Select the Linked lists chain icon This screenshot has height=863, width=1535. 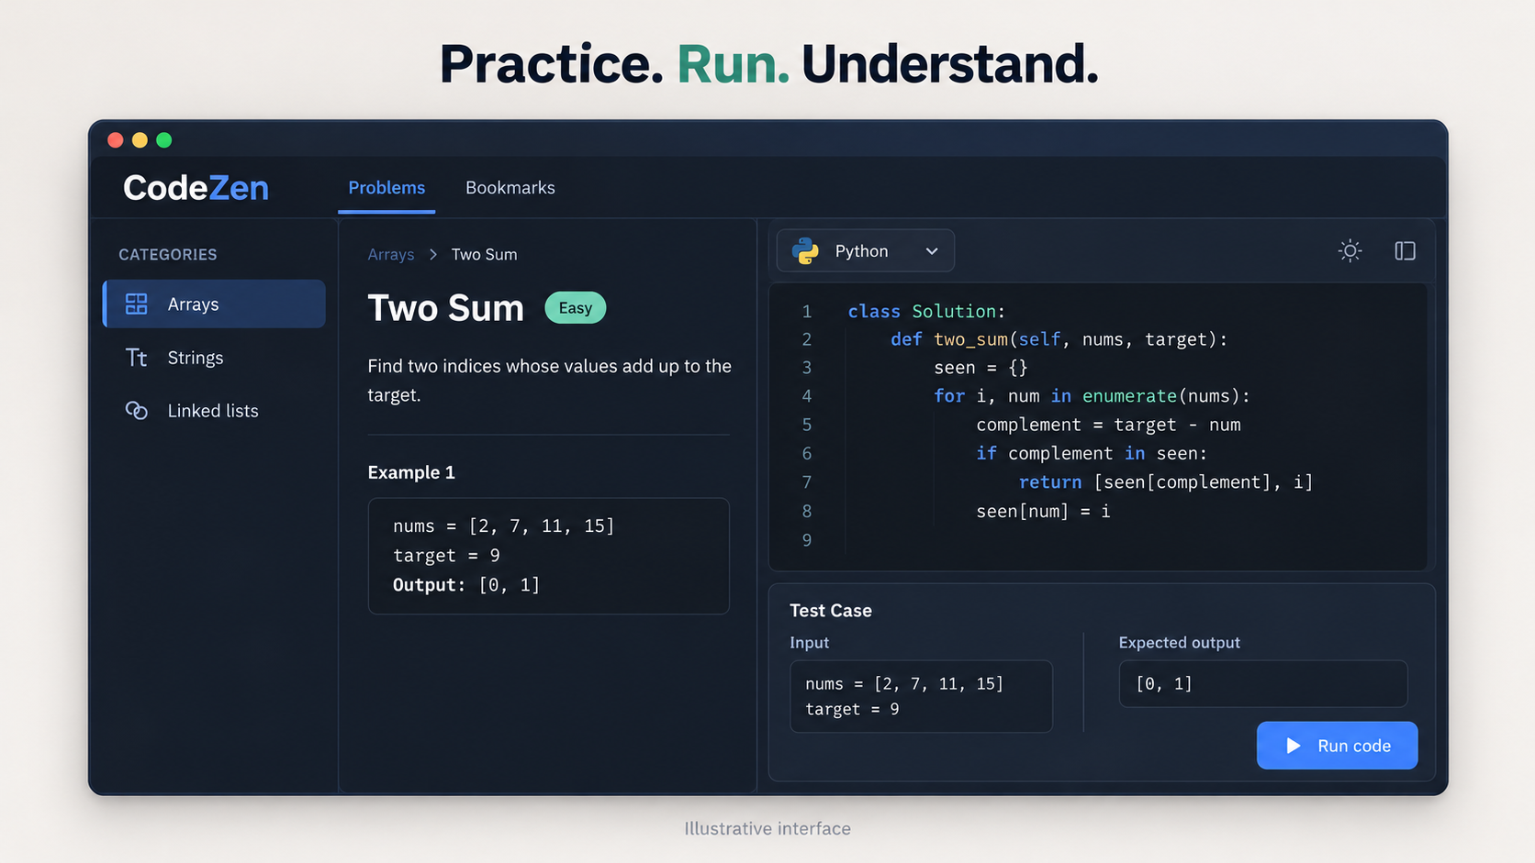(x=137, y=411)
